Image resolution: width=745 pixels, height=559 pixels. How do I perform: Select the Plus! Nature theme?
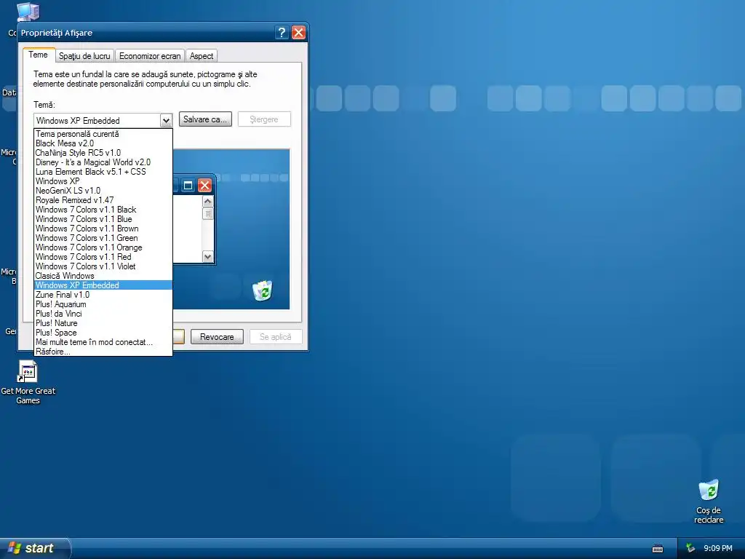point(103,323)
